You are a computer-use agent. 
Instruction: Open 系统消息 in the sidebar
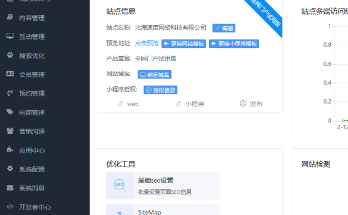(32, 188)
